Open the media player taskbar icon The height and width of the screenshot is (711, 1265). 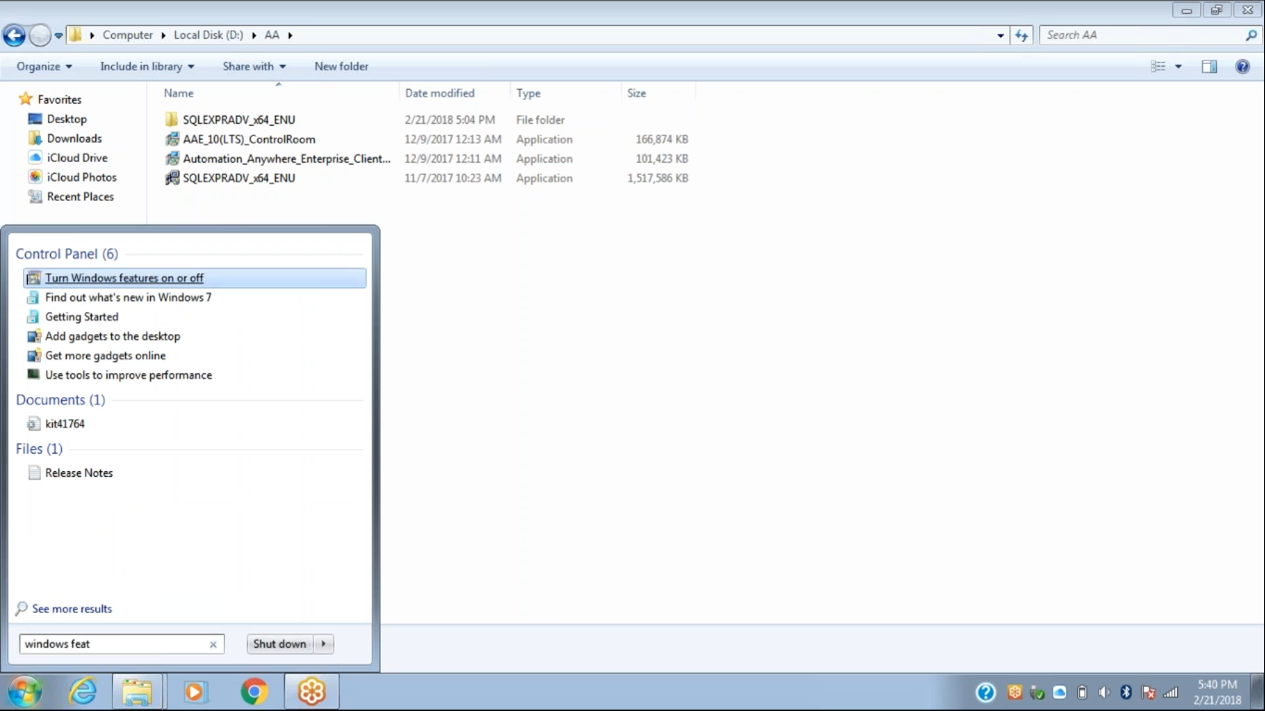click(194, 692)
